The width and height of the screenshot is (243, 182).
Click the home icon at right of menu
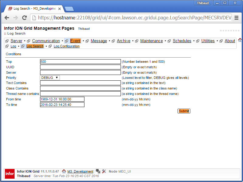240,40
